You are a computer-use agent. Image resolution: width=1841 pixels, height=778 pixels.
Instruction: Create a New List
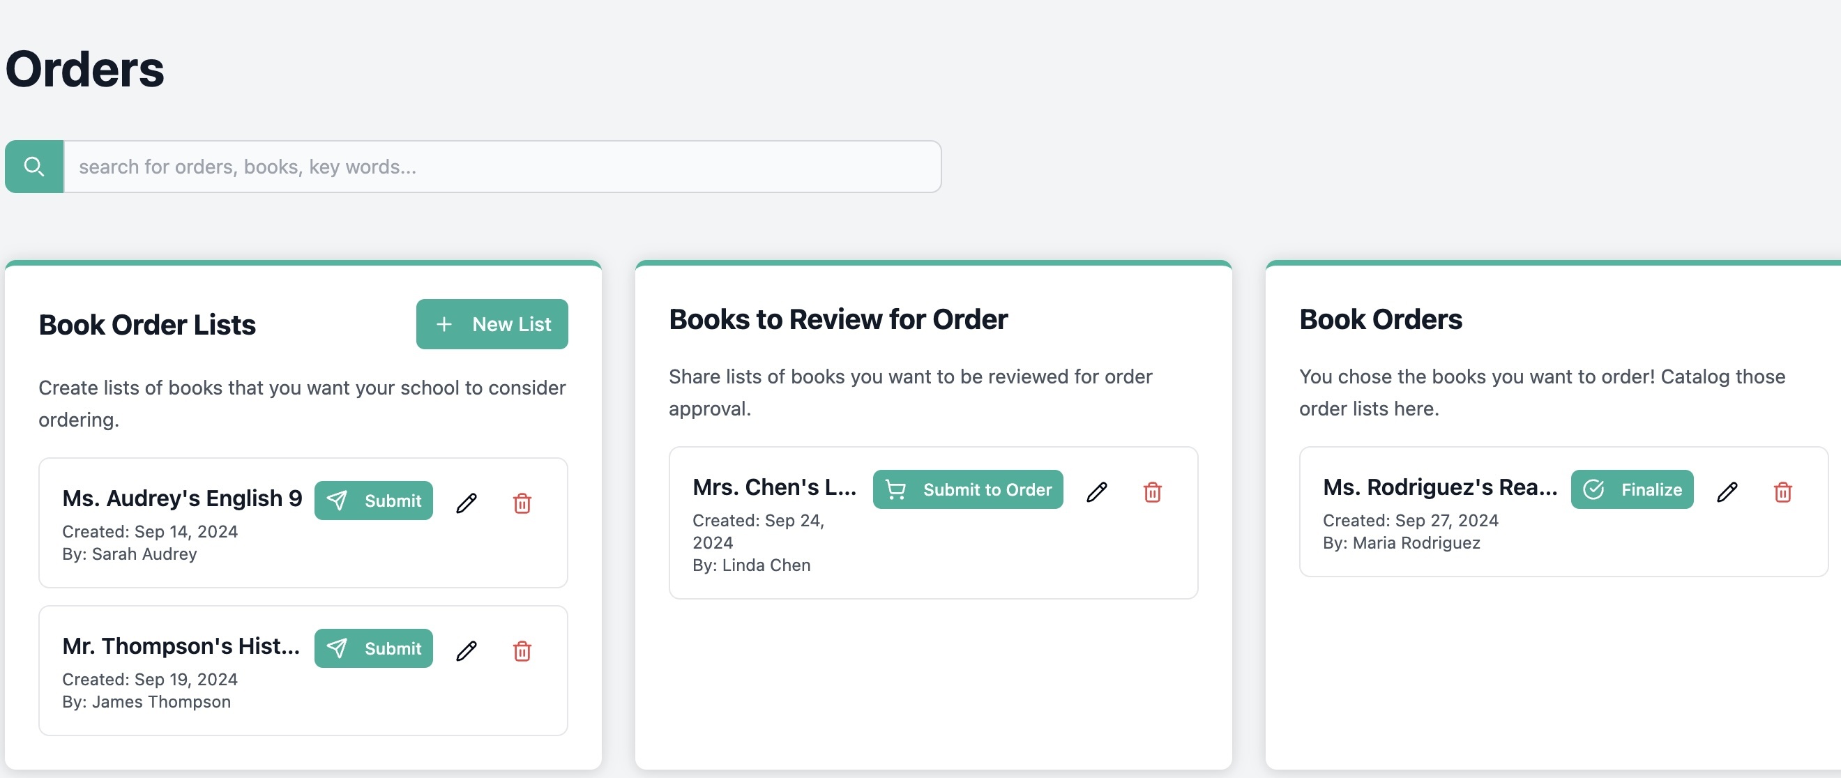tap(492, 324)
